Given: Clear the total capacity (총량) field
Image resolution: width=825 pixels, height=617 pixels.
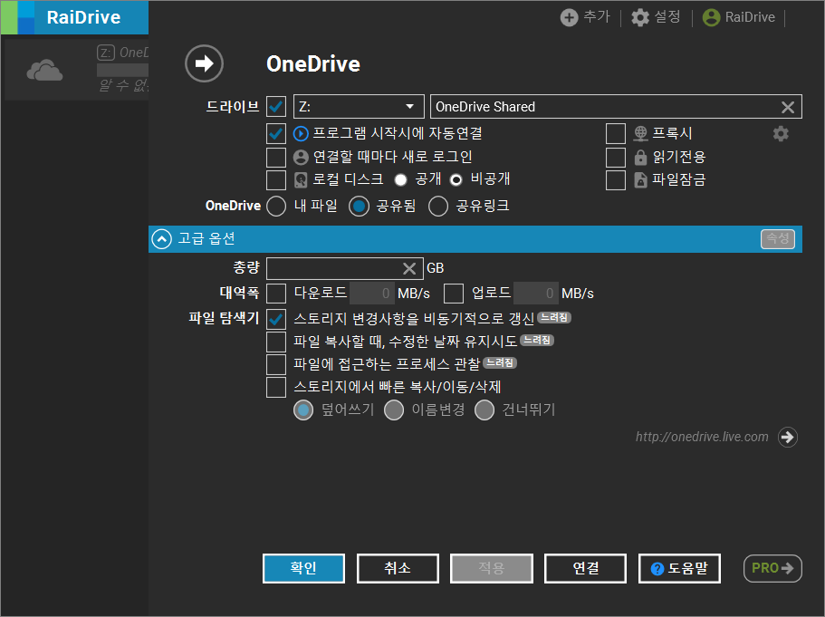Looking at the screenshot, I should [x=409, y=268].
